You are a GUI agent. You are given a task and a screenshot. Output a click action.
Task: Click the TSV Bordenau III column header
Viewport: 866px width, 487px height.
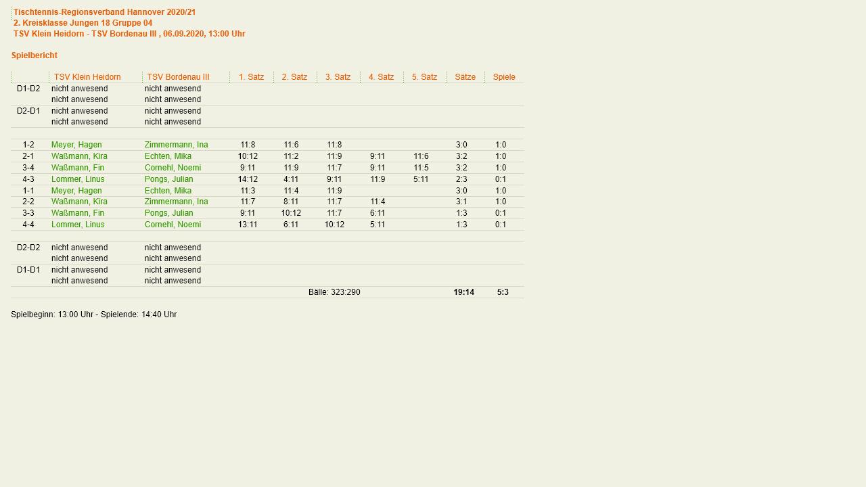pyautogui.click(x=178, y=77)
